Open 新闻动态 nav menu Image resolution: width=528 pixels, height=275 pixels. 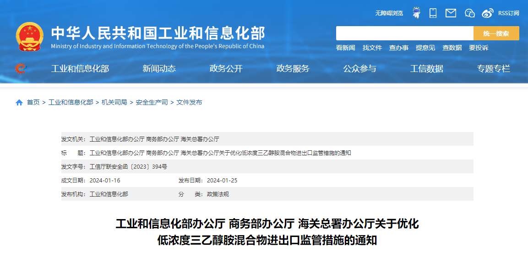(159, 69)
